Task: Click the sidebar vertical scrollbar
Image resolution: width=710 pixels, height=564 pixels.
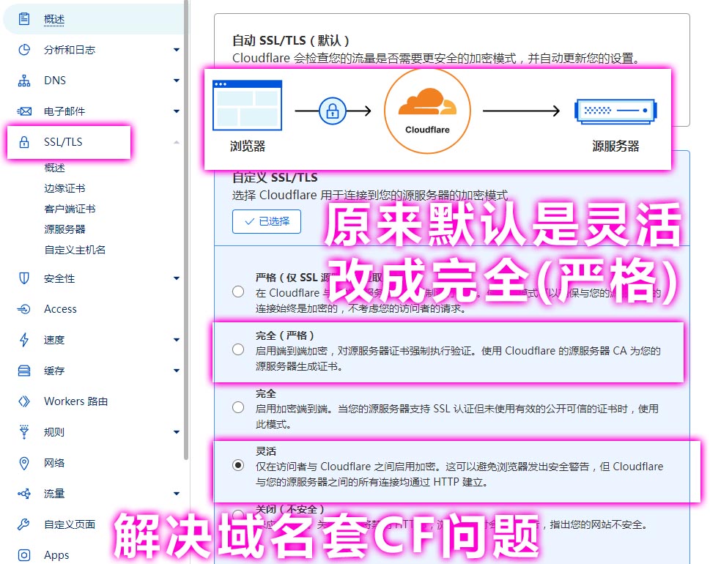Action: [186, 230]
